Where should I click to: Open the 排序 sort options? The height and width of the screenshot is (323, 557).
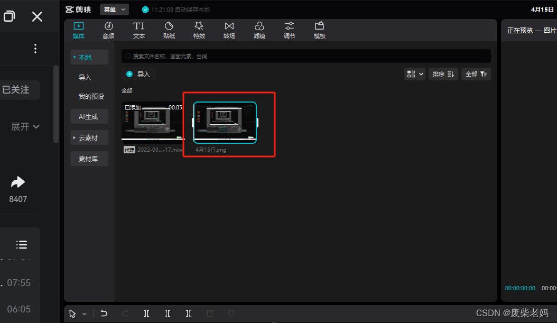click(x=443, y=74)
